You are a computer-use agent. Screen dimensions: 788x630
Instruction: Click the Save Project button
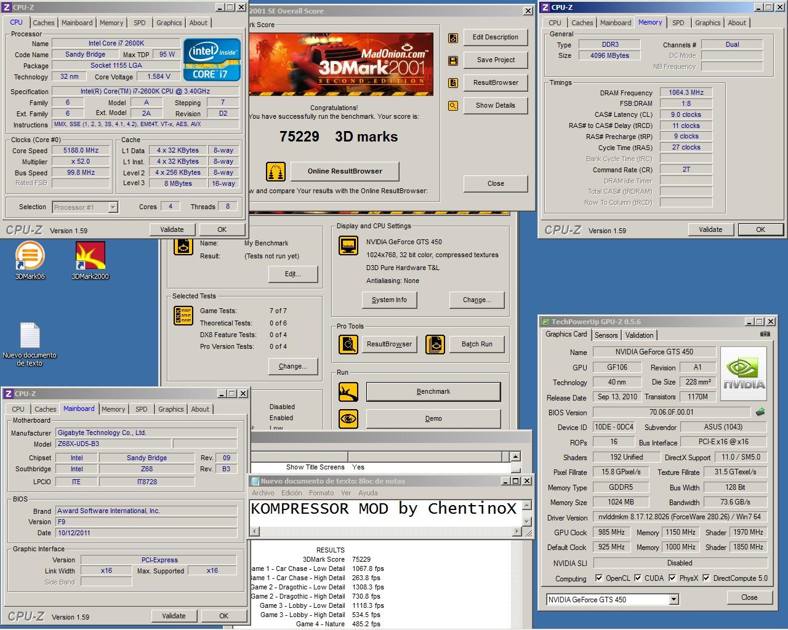(x=496, y=60)
